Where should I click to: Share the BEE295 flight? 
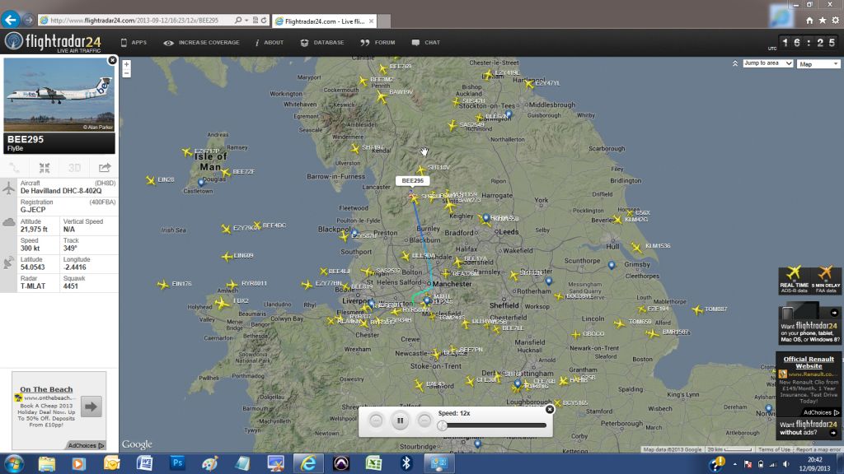coord(105,168)
